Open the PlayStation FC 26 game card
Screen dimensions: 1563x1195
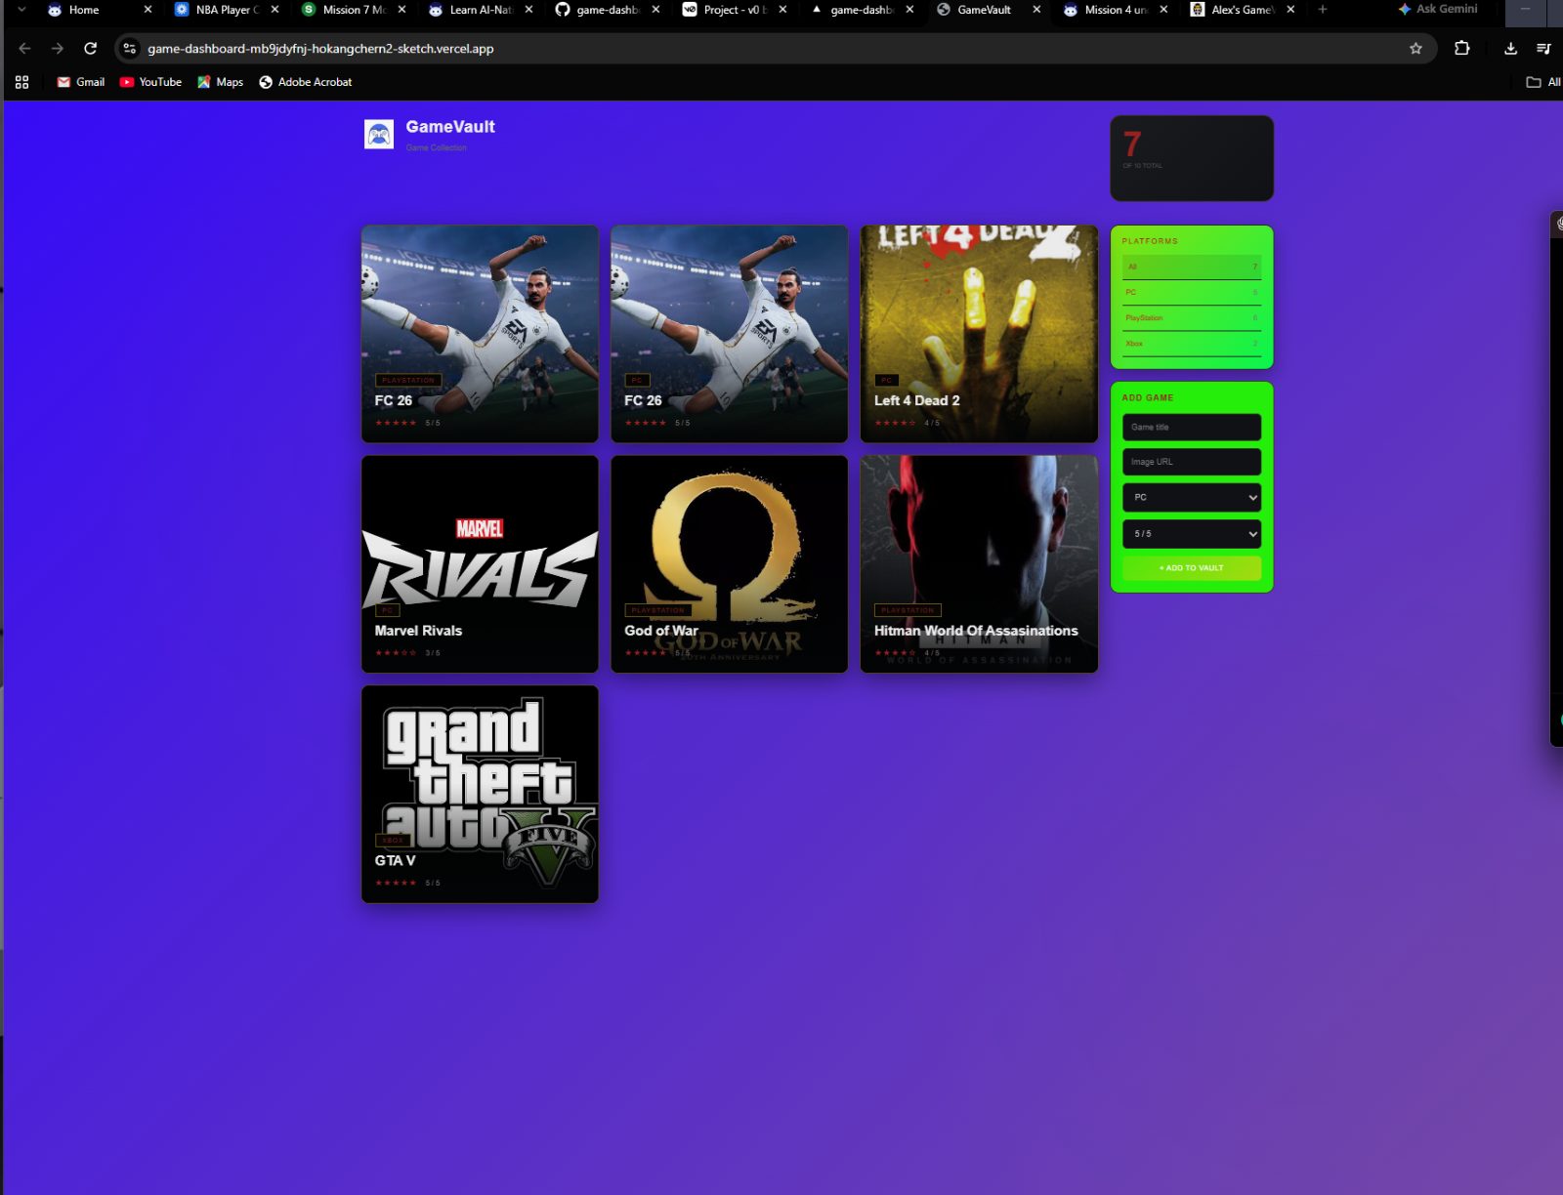click(x=480, y=333)
